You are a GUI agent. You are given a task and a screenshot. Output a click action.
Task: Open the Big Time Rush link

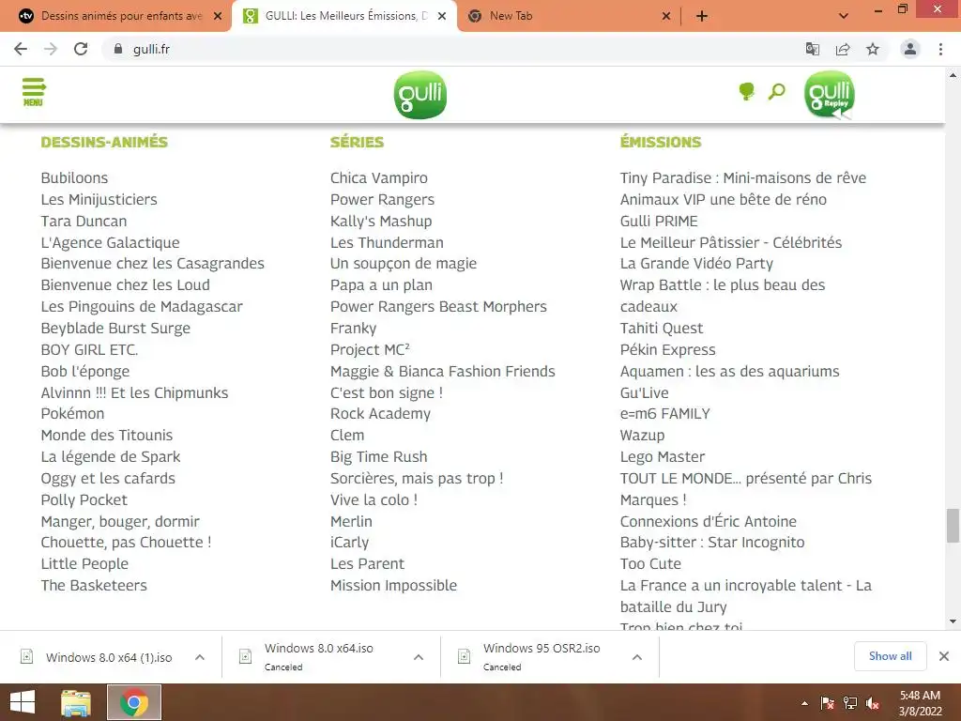point(379,457)
